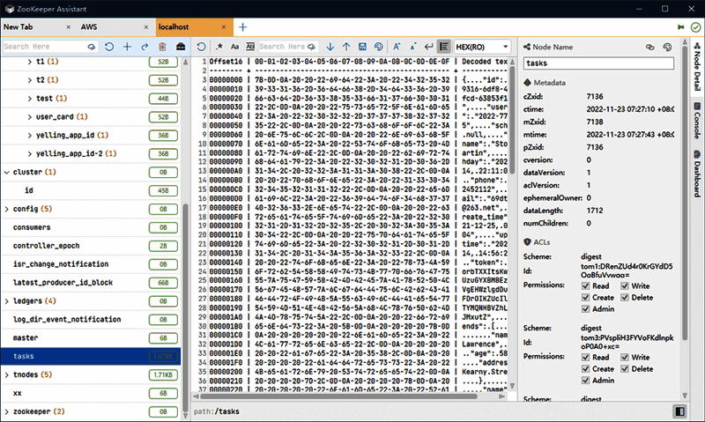Expand the user_card tree node
This screenshot has height=422, width=705.
30,117
